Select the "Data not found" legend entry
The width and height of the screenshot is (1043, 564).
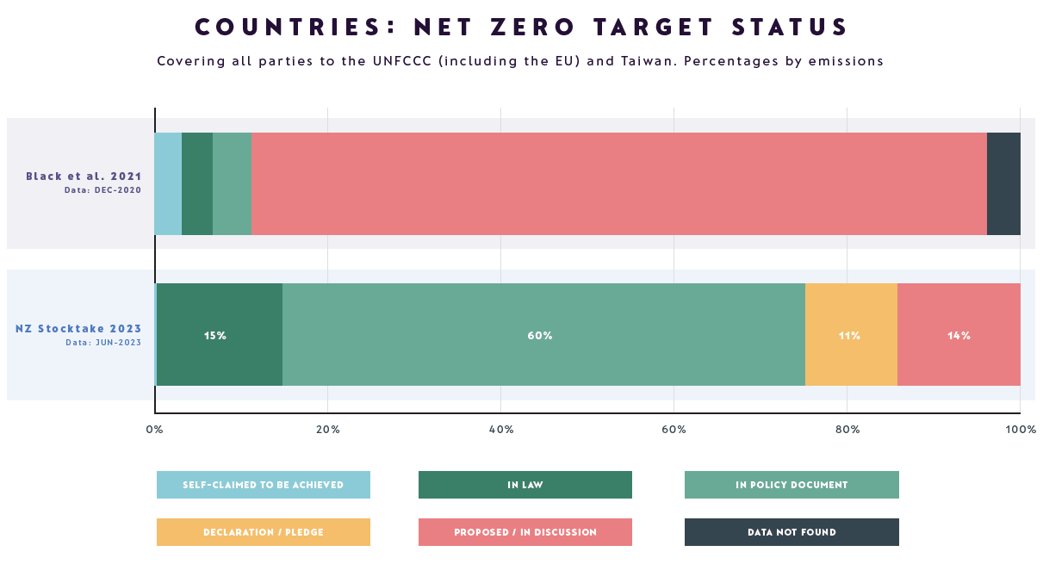[792, 532]
